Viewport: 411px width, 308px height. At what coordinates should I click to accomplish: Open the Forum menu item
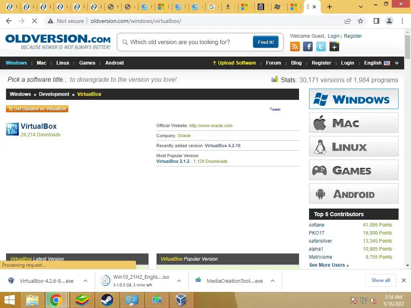tap(273, 63)
